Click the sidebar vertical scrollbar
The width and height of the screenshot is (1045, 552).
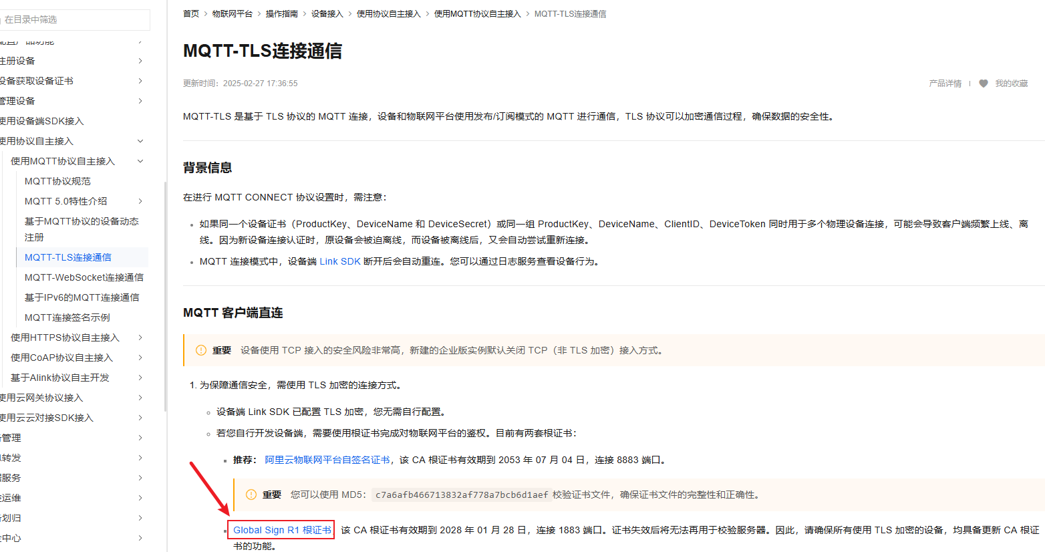coord(165,296)
